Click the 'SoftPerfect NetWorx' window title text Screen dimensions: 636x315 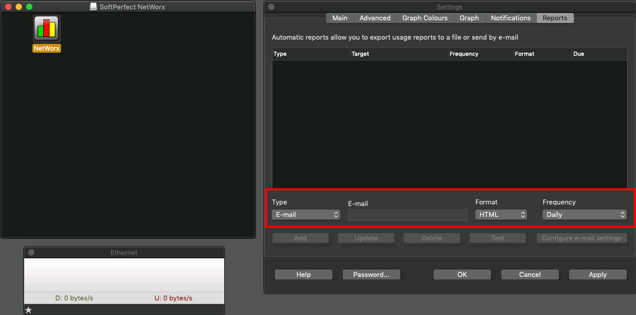coord(133,7)
